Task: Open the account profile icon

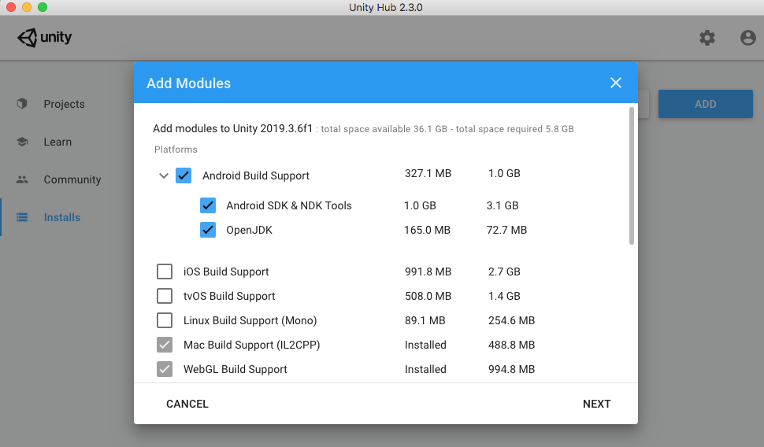Action: [x=747, y=38]
